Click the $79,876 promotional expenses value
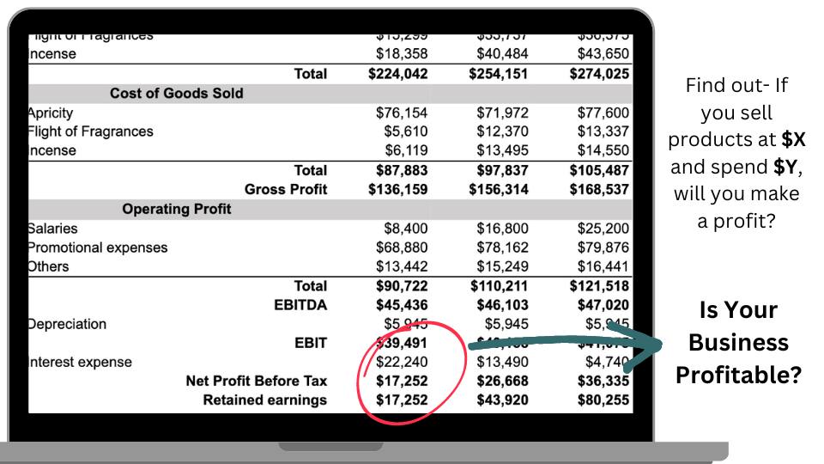The image size is (824, 464). tap(603, 247)
